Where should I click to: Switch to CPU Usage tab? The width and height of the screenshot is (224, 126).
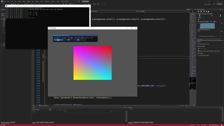(218, 40)
